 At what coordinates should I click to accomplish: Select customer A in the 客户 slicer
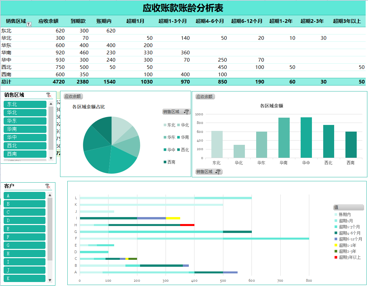click(x=24, y=195)
